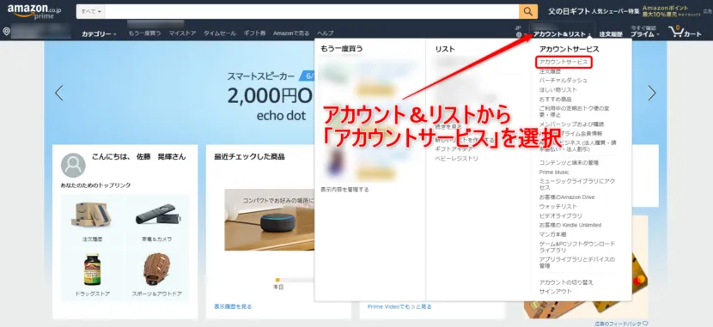Open the すべて search category dropdown
The image size is (713, 327).
pos(92,11)
